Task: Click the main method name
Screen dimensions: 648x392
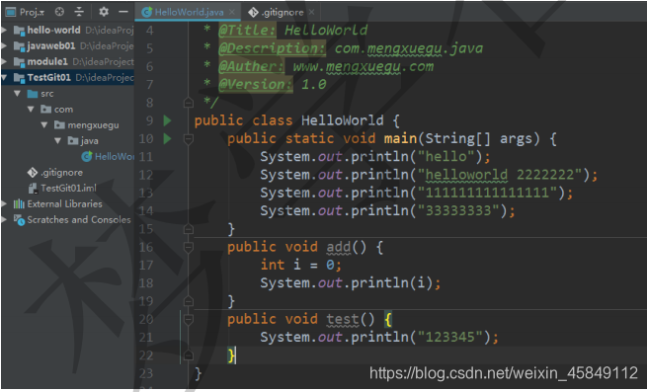Action: point(400,138)
